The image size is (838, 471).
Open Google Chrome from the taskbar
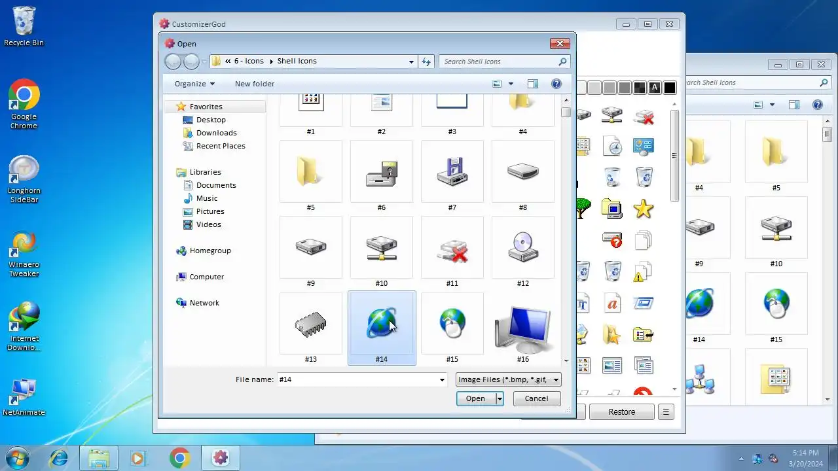[180, 458]
